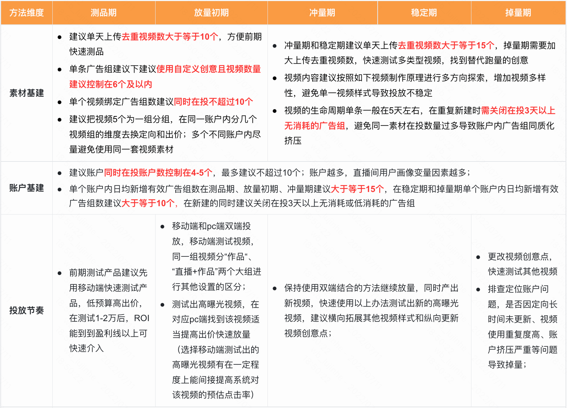Click the 稳定期 column header

point(423,13)
